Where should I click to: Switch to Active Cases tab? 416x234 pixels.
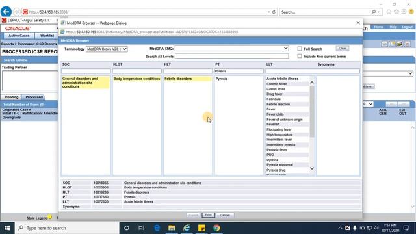[x=19, y=36]
